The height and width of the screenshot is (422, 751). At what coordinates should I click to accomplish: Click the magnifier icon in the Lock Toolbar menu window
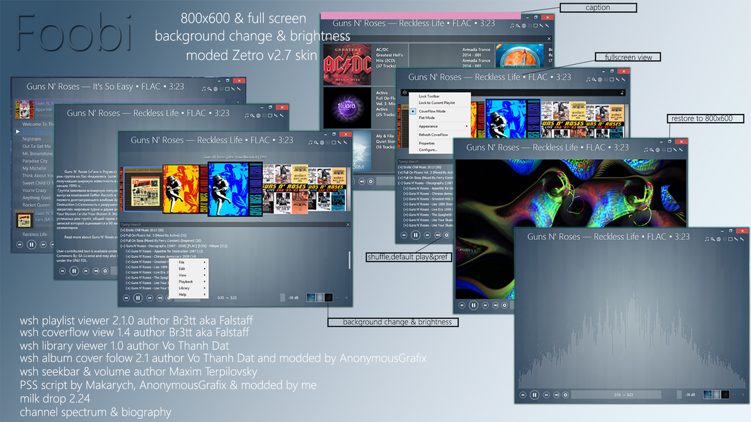pos(594,79)
